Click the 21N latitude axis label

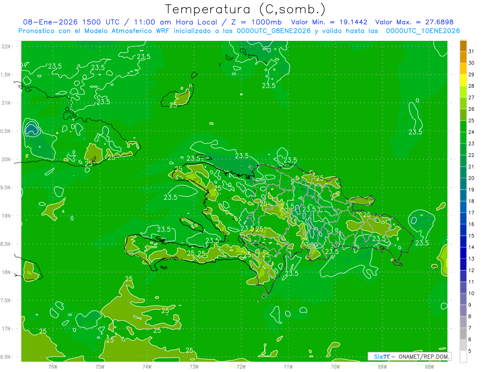coord(6,103)
